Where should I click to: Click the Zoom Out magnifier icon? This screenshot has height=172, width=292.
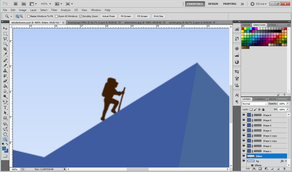coord(21,16)
